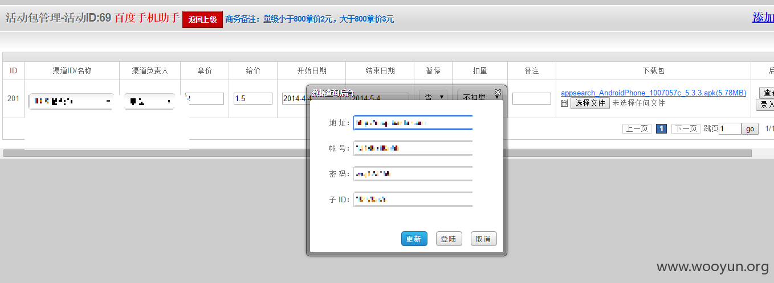The height and width of the screenshot is (283, 774).
Task: Click the 给价 field containing 1.5
Action: [x=253, y=98]
